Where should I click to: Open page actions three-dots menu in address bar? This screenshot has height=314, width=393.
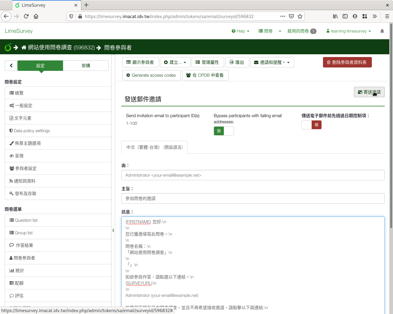tap(283, 16)
